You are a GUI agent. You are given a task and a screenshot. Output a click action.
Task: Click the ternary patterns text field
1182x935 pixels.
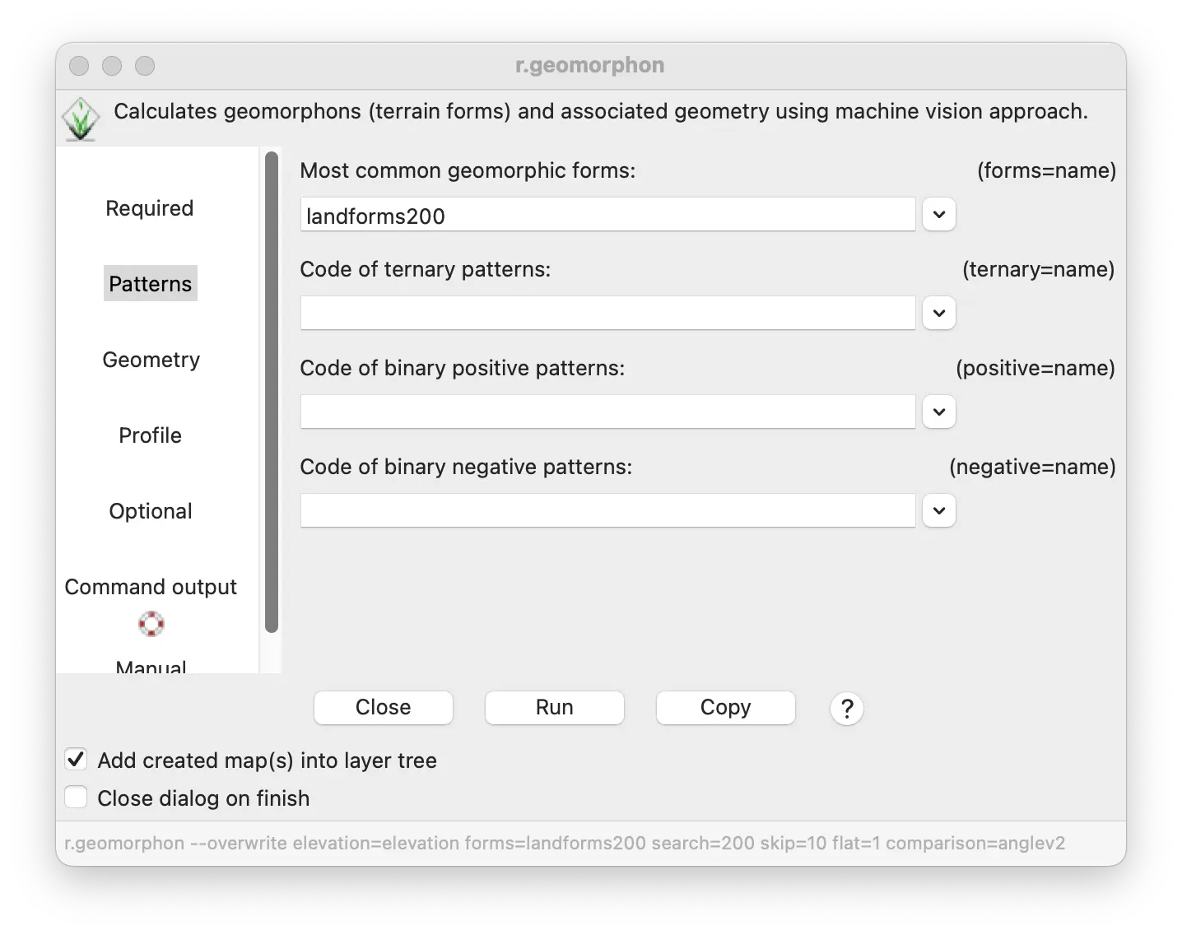[x=608, y=314]
